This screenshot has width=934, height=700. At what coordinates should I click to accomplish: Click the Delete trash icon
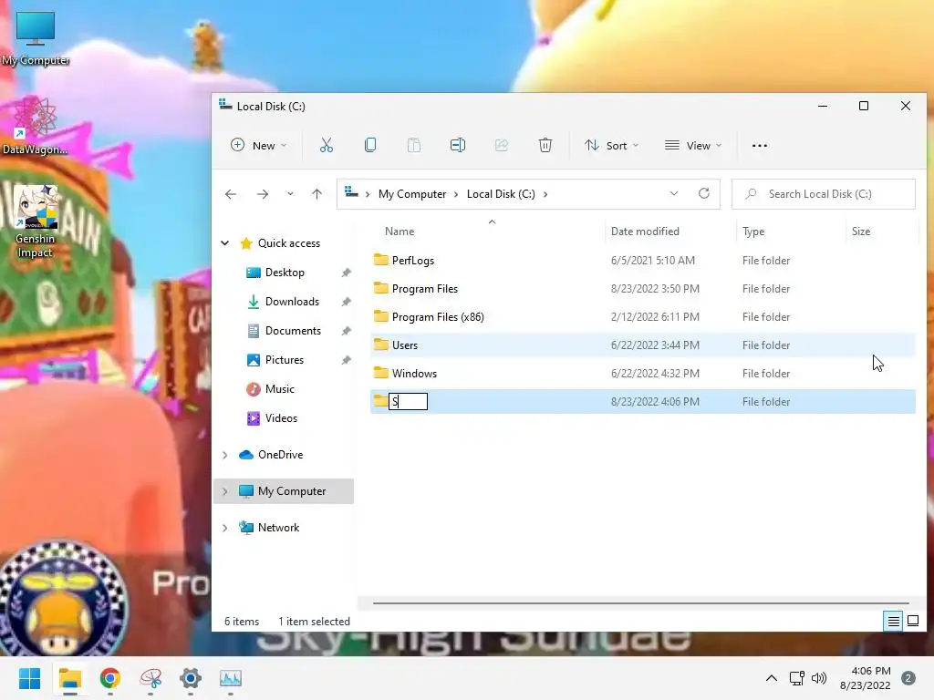click(x=545, y=145)
